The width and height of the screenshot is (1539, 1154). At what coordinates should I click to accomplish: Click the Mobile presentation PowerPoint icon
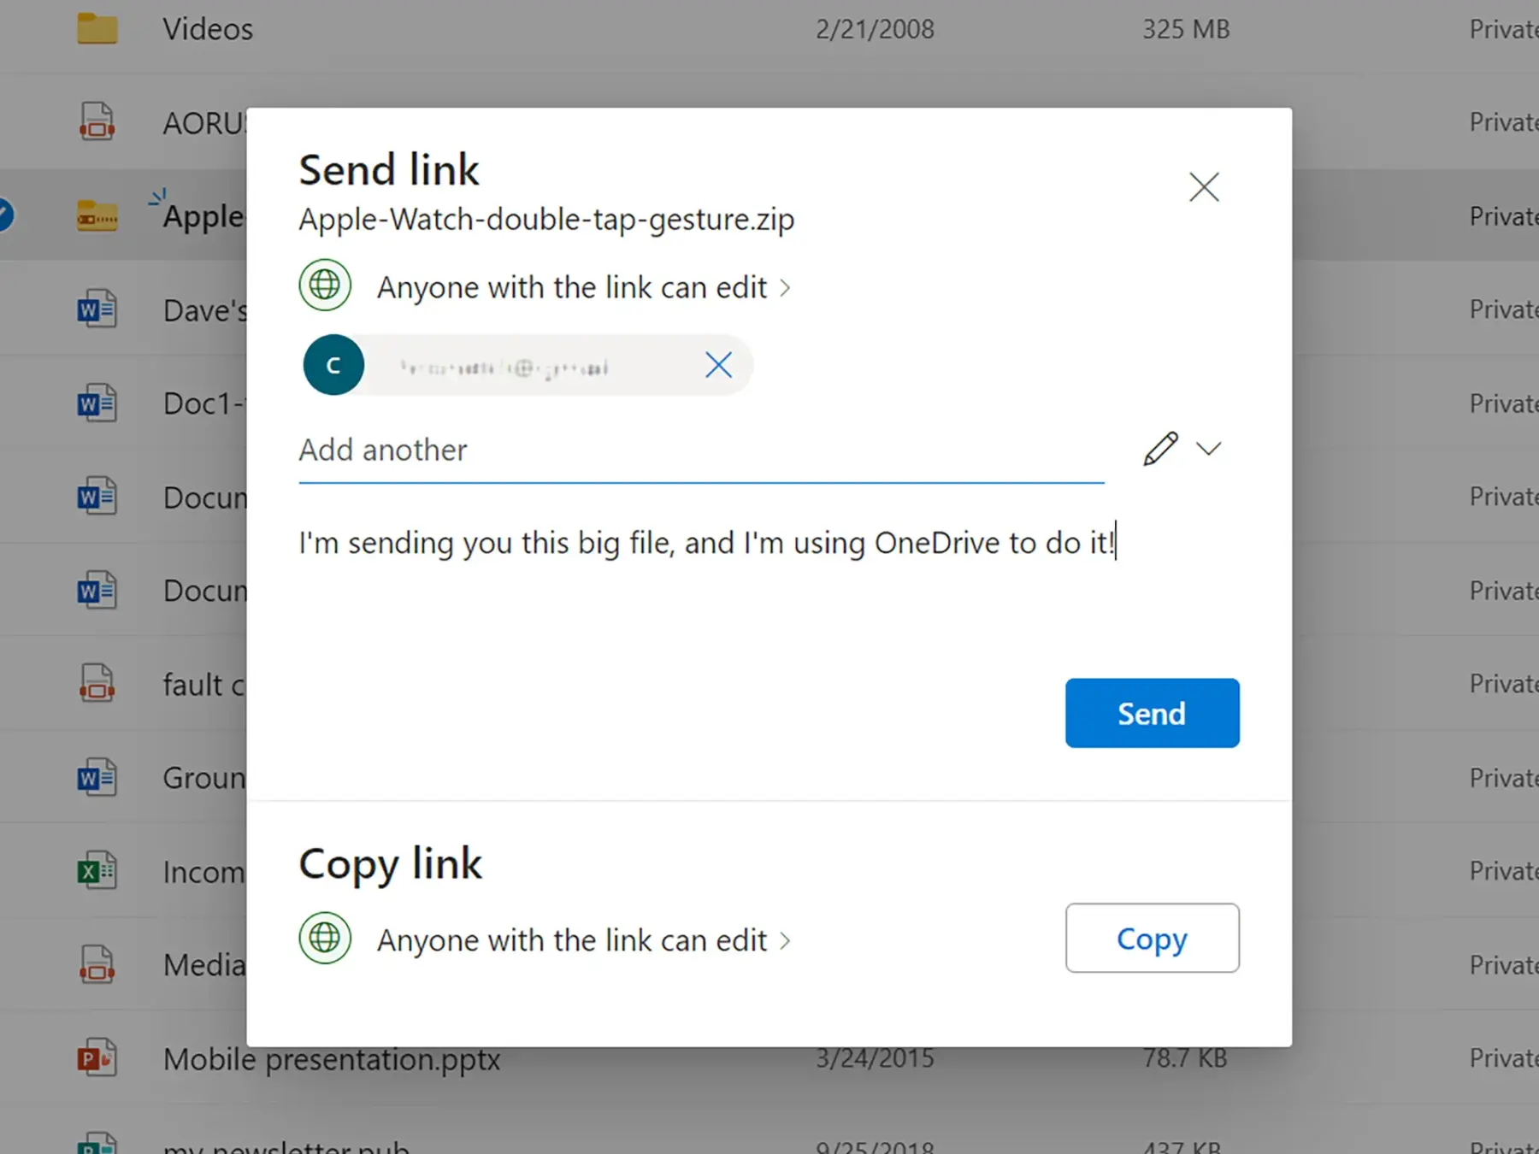[97, 1058]
